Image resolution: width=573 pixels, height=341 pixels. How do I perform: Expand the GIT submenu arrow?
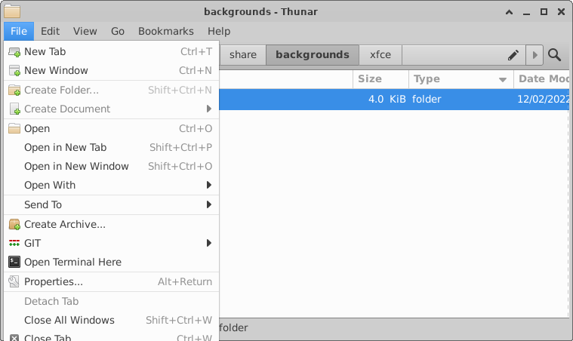pyautogui.click(x=209, y=243)
